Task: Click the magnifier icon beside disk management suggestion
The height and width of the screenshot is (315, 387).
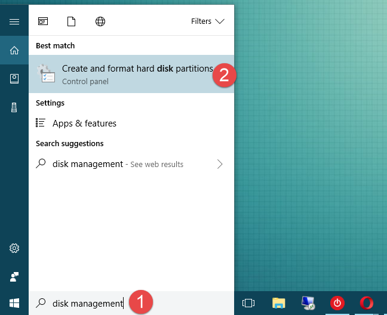Action: [x=41, y=163]
